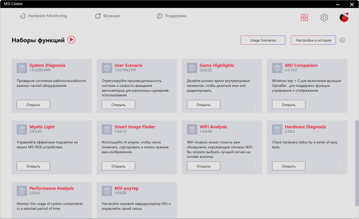
Task: Open the MSI Companion feature
Action: tap(289, 105)
